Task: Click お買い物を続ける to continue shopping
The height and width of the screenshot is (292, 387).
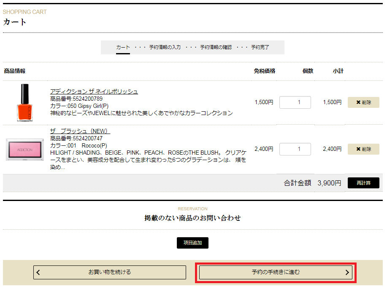Action: pyautogui.click(x=110, y=272)
